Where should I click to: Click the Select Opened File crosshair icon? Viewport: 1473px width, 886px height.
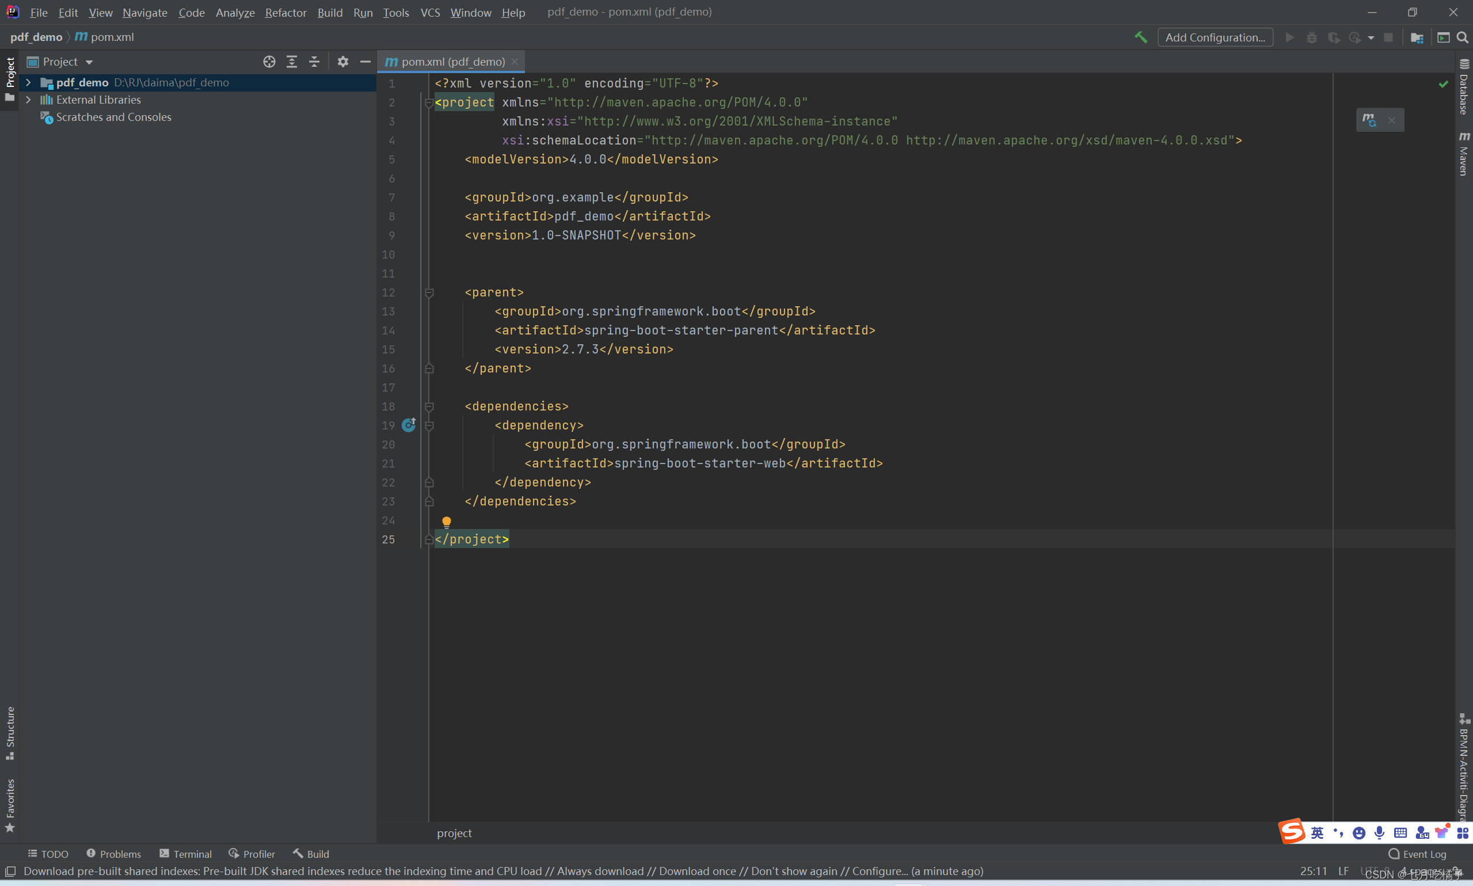point(269,62)
